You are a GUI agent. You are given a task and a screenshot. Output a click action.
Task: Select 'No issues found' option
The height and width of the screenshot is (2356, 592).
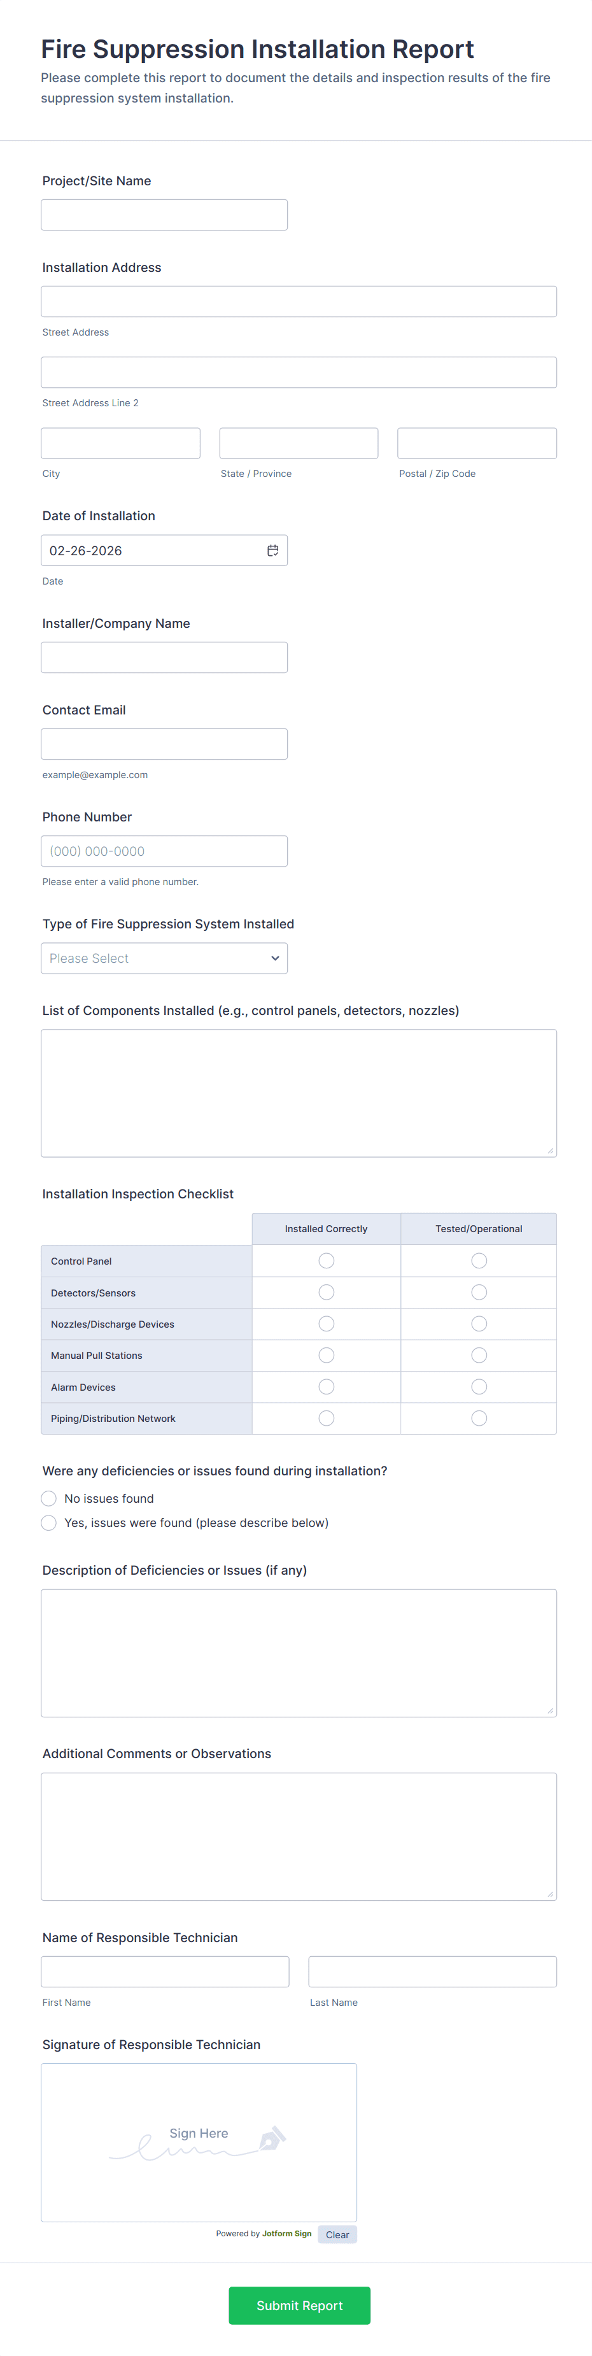(48, 1498)
